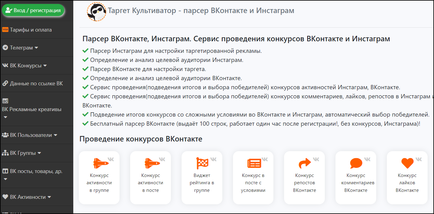Click the columns icon beside ВК посты, товары
The height and width of the screenshot is (214, 434).
click(x=5, y=171)
